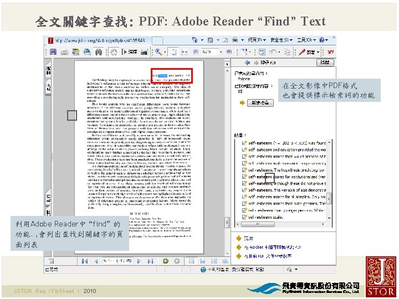This screenshot has height=299, width=399.
Task: Click the green Previous View button
Action: pyautogui.click(x=165, y=261)
